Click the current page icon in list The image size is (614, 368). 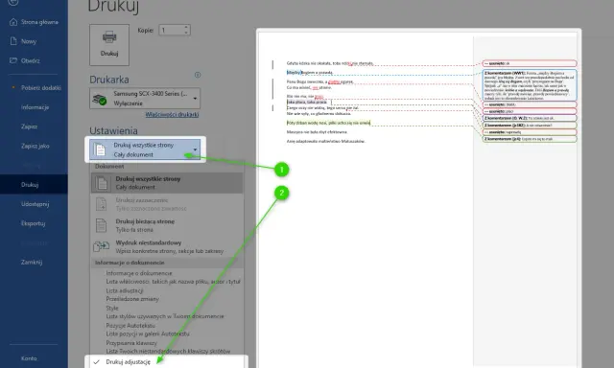click(x=101, y=225)
